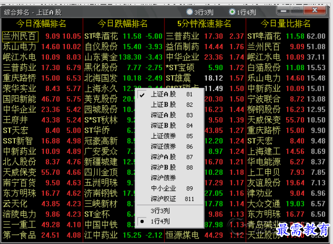The height and width of the screenshot is (244, 333).
Task: Select 荣华实业 in the 今日涨幅排名 list
Action: tap(19, 89)
